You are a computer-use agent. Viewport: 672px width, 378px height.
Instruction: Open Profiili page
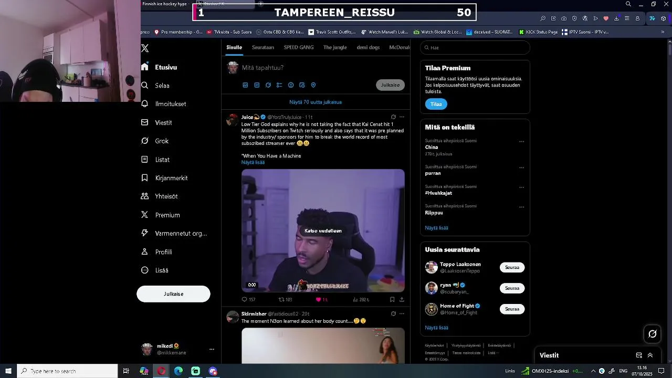(156, 252)
